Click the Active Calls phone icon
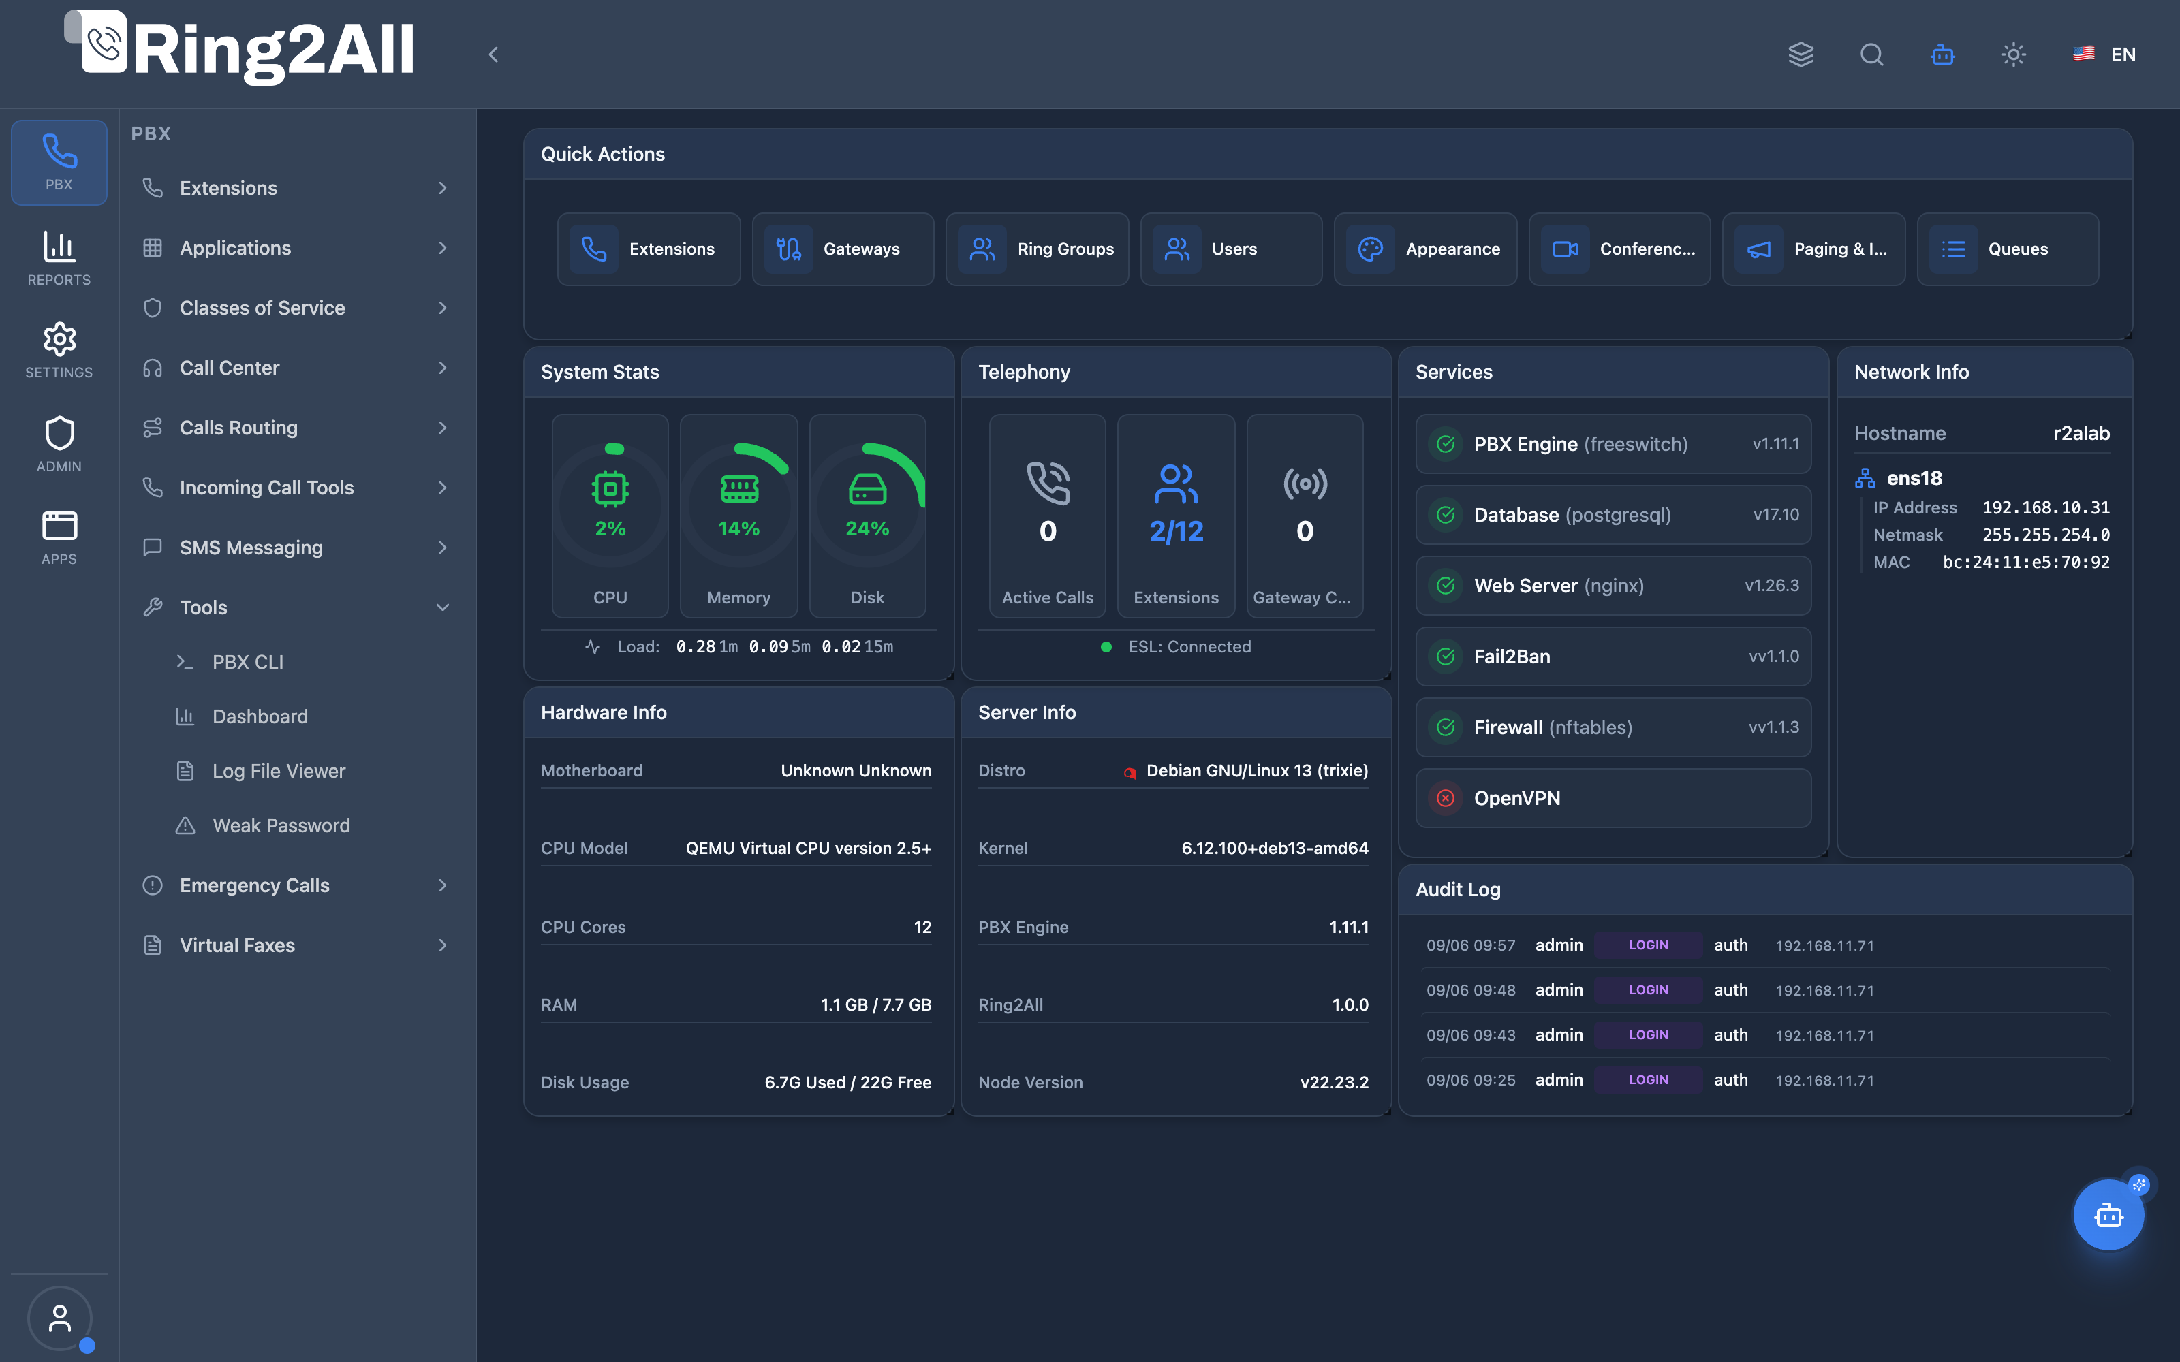This screenshot has width=2180, height=1362. point(1048,484)
